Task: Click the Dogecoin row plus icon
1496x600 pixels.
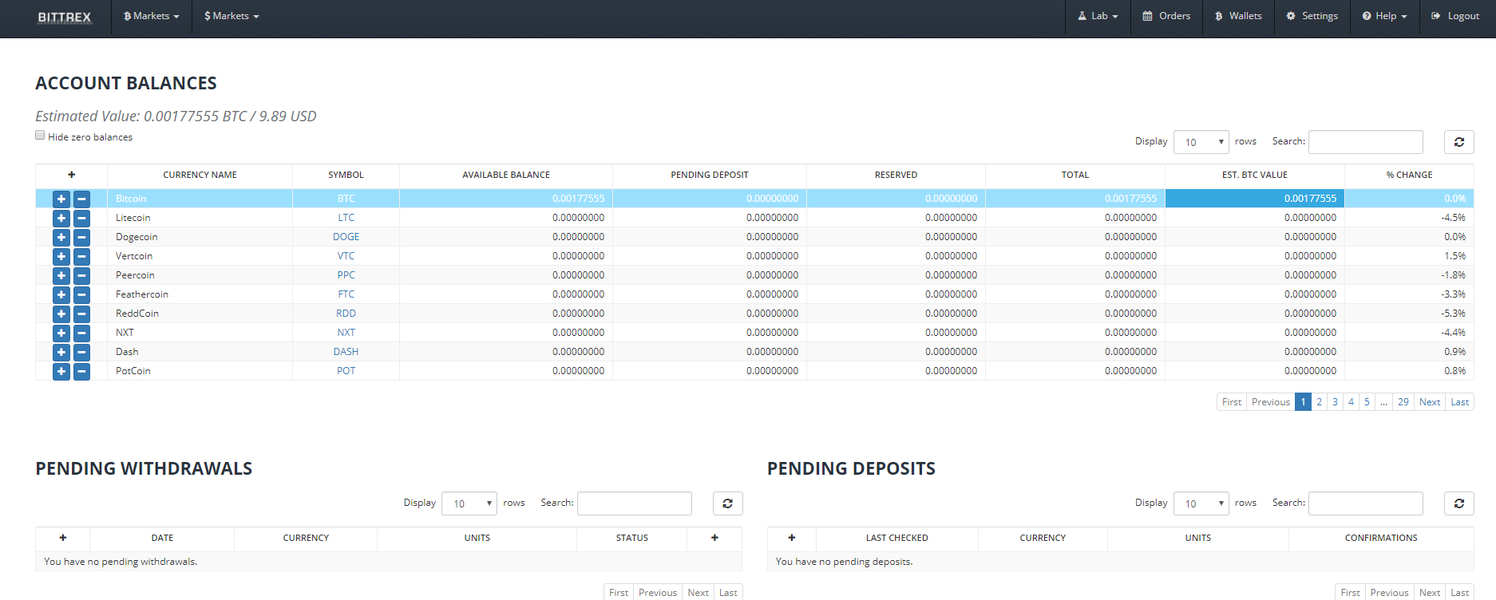Action: tap(61, 237)
